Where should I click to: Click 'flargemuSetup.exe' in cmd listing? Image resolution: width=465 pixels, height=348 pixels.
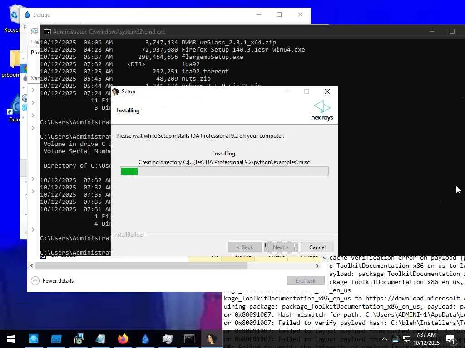click(x=213, y=57)
